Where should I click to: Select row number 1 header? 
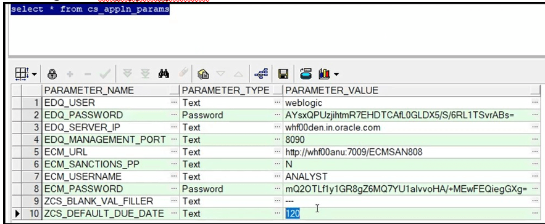[x=31, y=103]
